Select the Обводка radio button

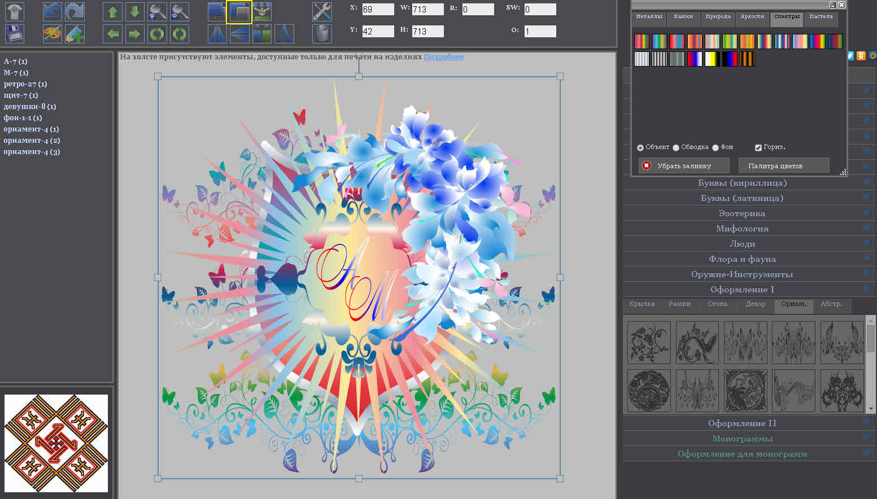(676, 147)
